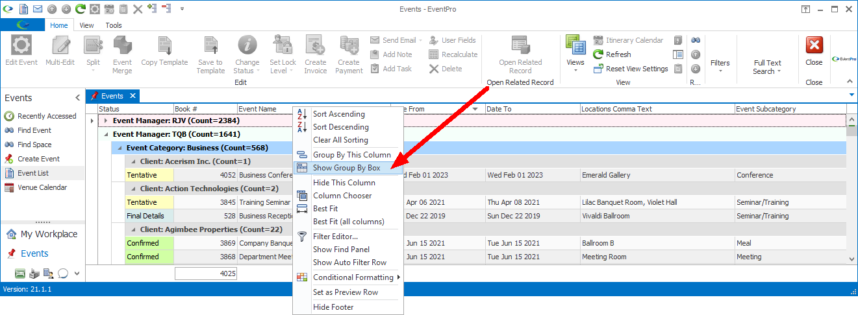The image size is (858, 315).
Task: Switch to the Tools ribbon tab
Action: pos(114,25)
